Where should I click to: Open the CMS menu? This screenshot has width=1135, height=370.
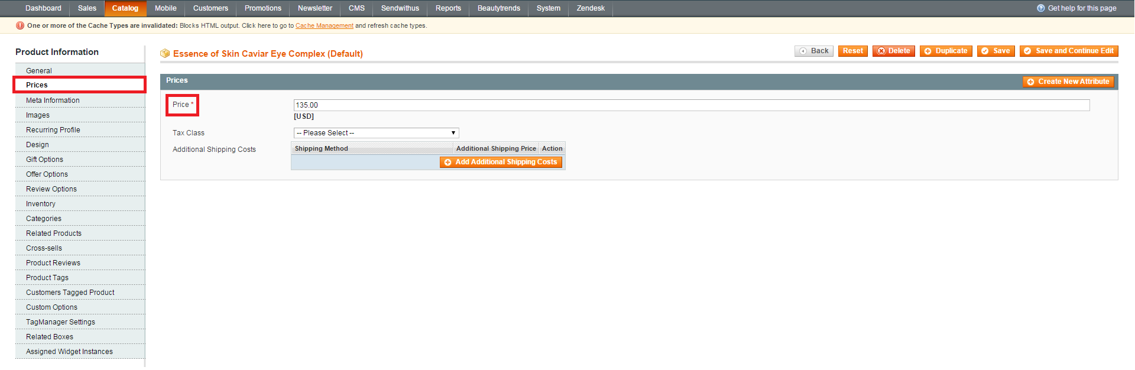356,8
